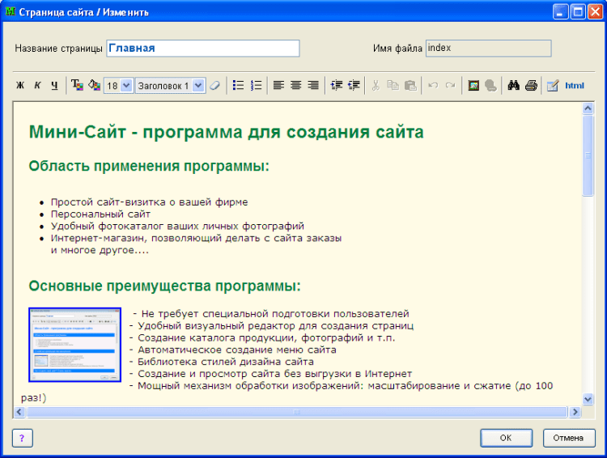Screen dimensions: 607x458
Task: Click the horizontal scrollbar right arrow
Action: tap(575, 412)
